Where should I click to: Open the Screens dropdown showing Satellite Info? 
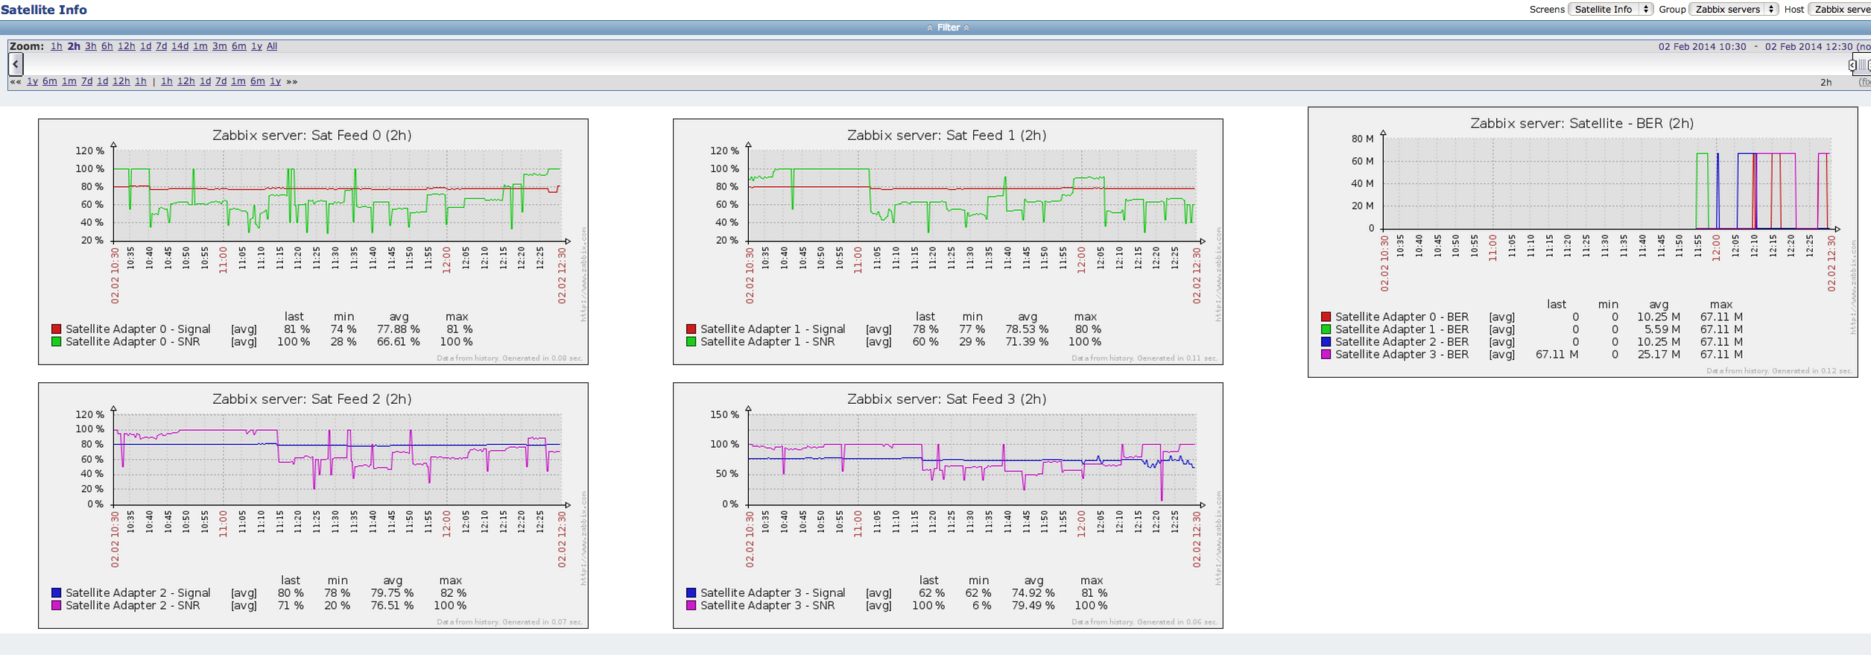tap(1610, 9)
